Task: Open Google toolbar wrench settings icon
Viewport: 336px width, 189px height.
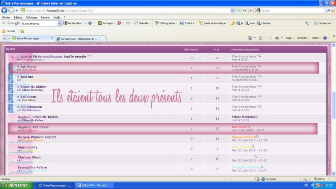Action: pos(307,23)
